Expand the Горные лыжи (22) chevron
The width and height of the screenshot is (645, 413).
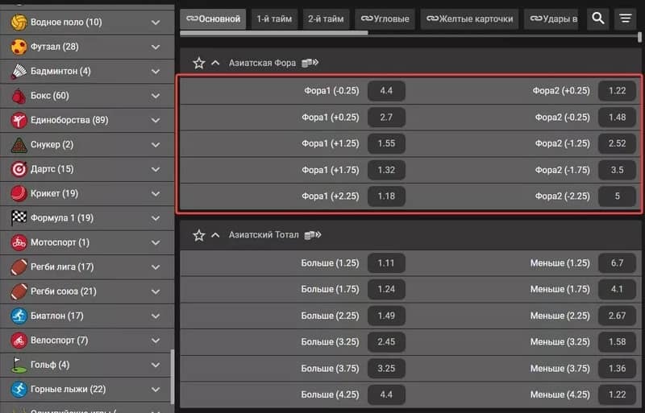pos(156,389)
